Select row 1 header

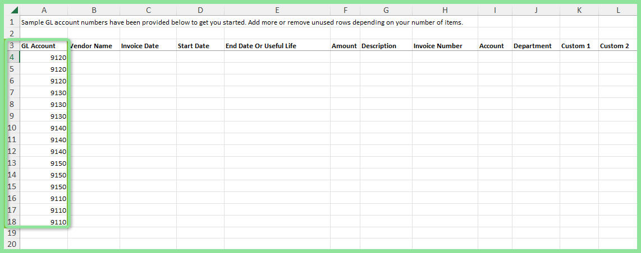[12, 22]
